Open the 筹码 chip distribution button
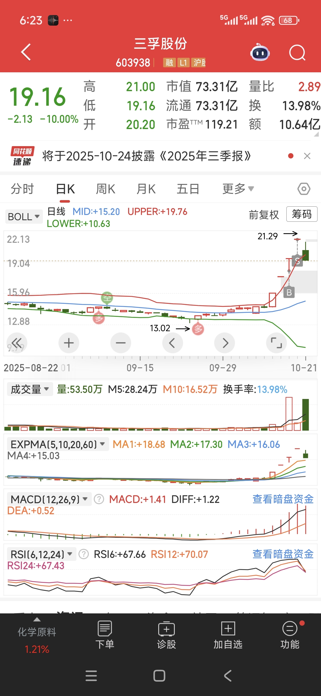Screen dimensions: 321x696 point(301,214)
